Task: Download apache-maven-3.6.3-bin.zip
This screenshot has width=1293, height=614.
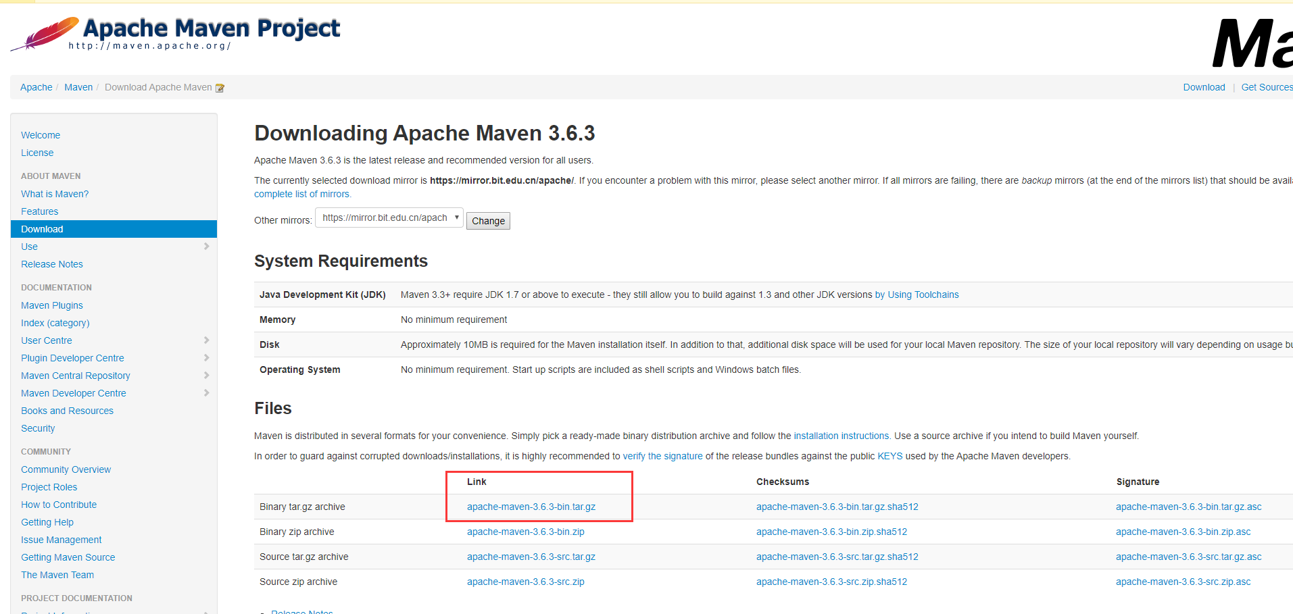Action: [526, 532]
